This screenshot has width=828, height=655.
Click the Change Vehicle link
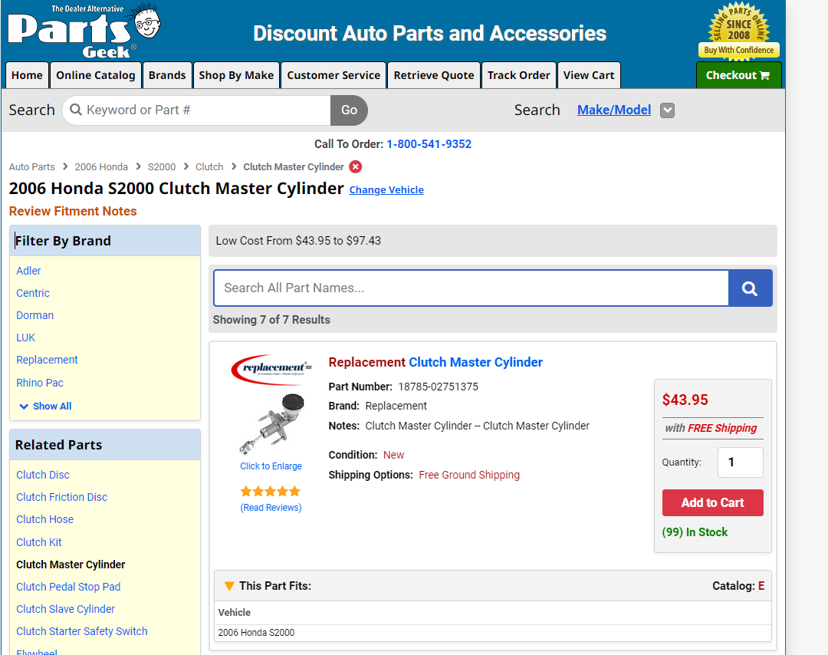pos(386,190)
